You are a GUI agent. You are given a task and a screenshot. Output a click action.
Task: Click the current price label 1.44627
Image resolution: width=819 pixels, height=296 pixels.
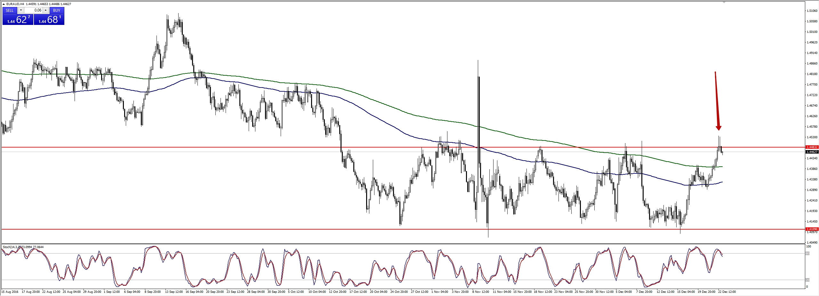click(812, 152)
